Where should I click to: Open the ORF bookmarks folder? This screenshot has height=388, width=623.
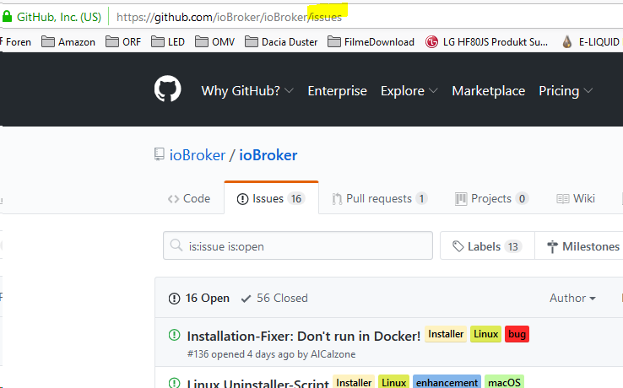tap(123, 41)
